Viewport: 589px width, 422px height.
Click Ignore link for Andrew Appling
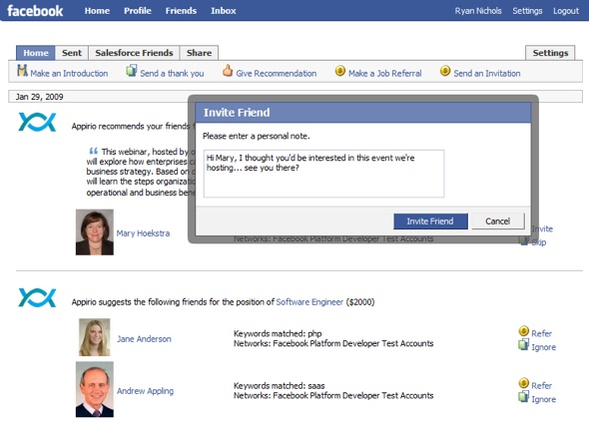pyautogui.click(x=543, y=399)
